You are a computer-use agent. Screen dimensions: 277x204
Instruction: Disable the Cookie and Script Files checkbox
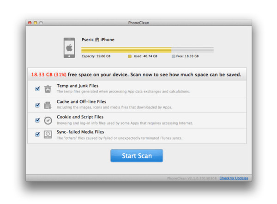pos(37,121)
